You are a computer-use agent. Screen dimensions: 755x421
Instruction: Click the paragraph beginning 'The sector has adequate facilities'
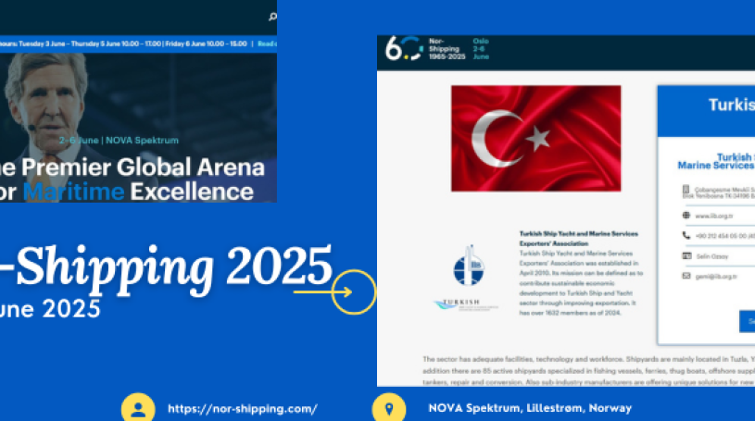[x=588, y=370]
